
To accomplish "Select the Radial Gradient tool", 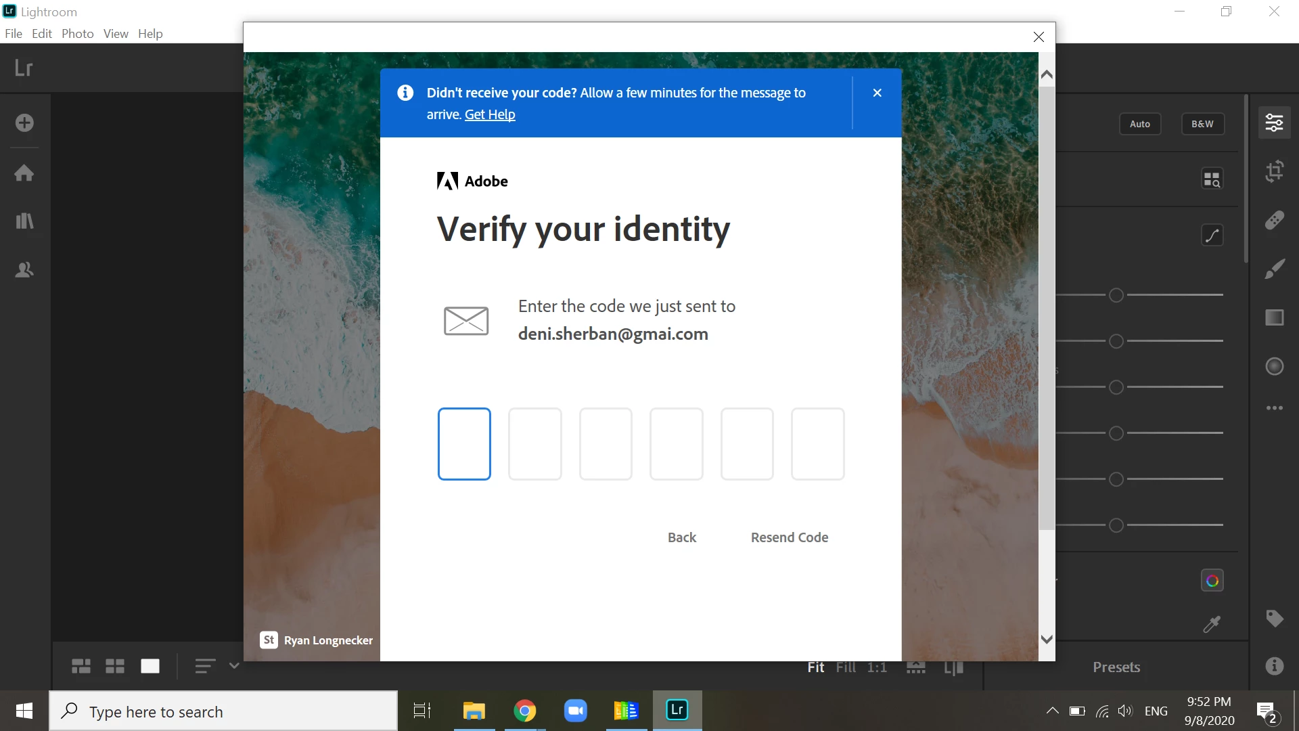I will pyautogui.click(x=1275, y=366).
